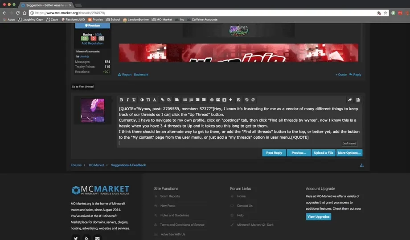This screenshot has height=240, width=410.
Task: Open Advertise With Us link
Action: [x=173, y=234]
